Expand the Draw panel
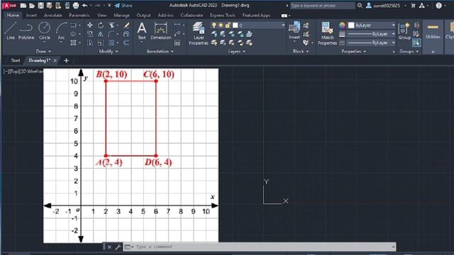 [43, 51]
